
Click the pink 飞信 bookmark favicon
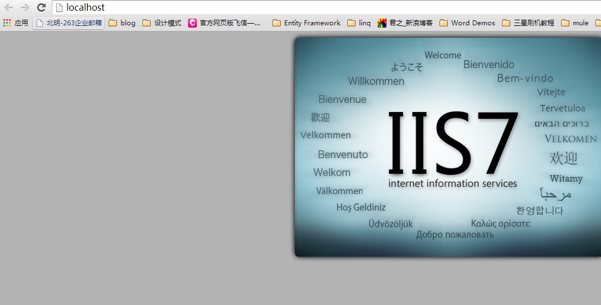pos(192,23)
